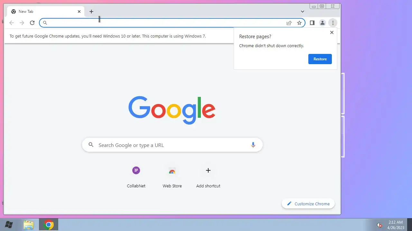The image size is (412, 231).
Task: Bookmark this tab with star icon
Action: 299,23
